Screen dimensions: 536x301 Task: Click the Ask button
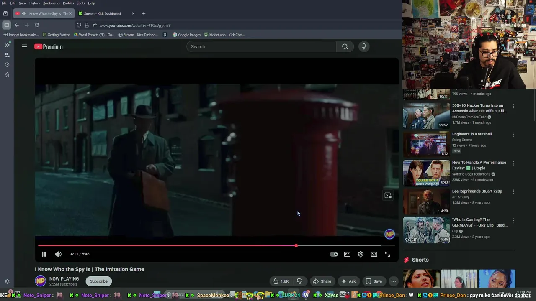348,281
